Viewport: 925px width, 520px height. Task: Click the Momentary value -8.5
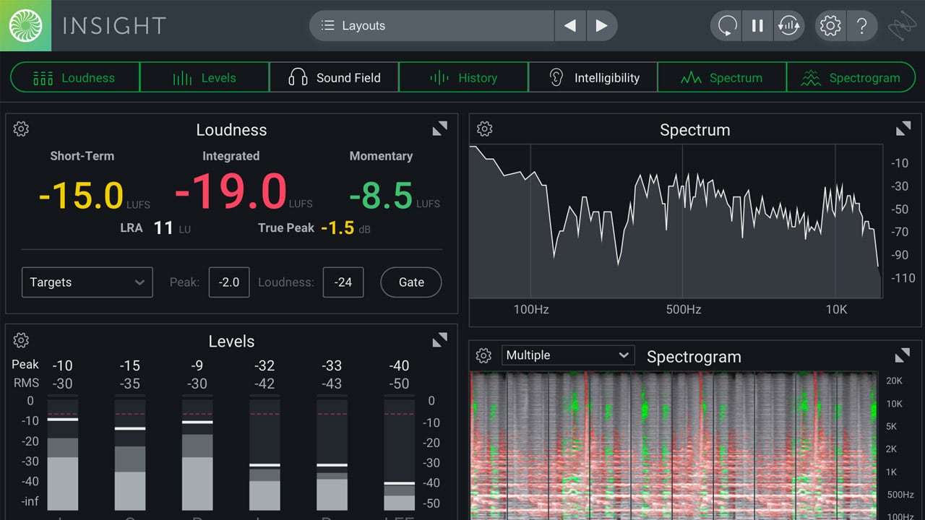381,195
